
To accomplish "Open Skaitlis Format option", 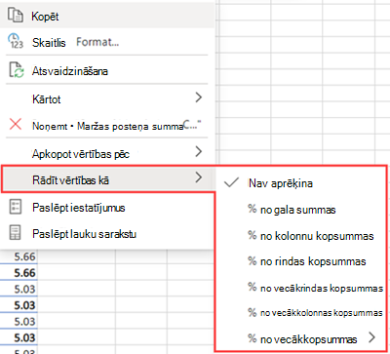I will [107, 42].
